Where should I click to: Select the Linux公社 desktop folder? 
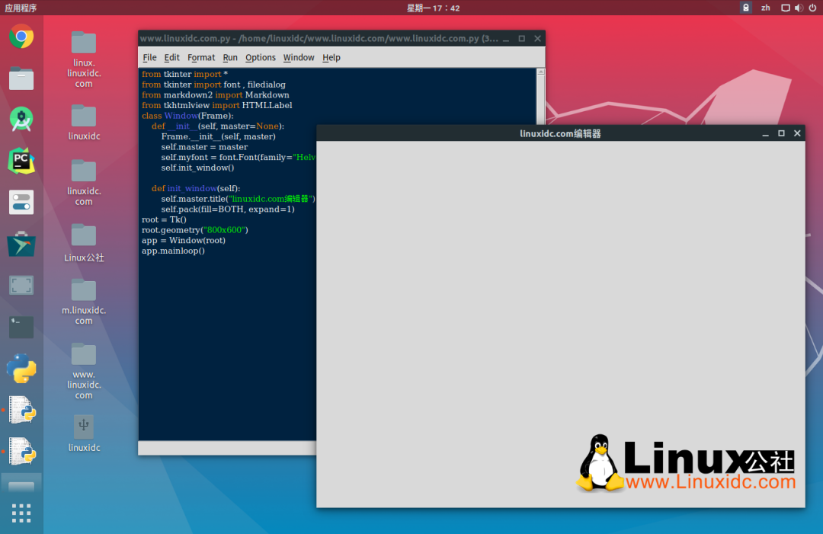84,235
